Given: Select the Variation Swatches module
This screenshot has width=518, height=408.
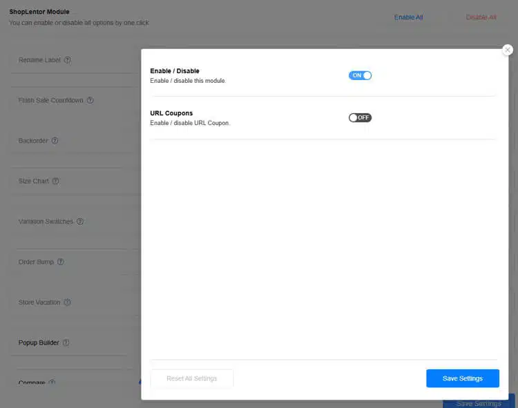Looking at the screenshot, I should coord(46,222).
